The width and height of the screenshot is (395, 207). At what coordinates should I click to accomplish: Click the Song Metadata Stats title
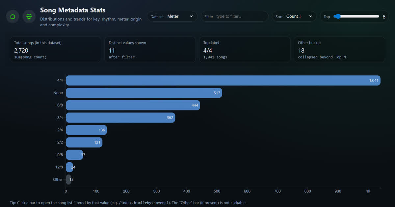point(72,10)
